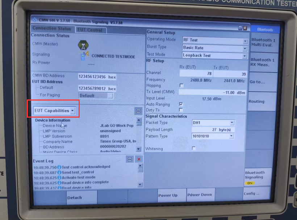This screenshot has height=220, width=297.
Task: Enable the Dirty Tx checkbox
Action: (181, 110)
